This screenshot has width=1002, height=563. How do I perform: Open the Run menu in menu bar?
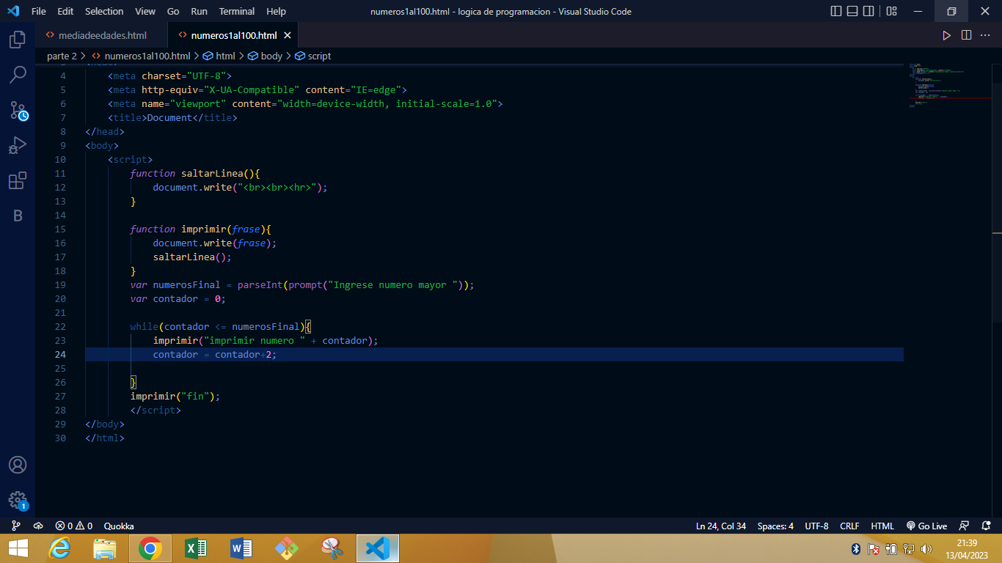[199, 11]
